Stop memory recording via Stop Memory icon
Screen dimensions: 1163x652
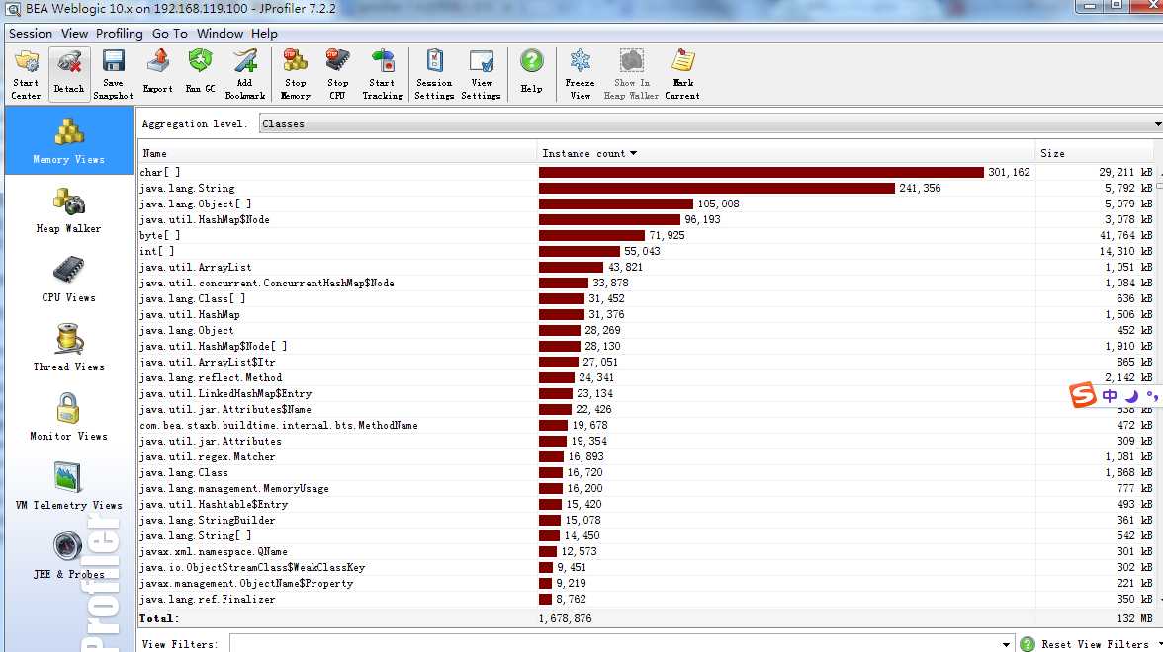pyautogui.click(x=295, y=61)
